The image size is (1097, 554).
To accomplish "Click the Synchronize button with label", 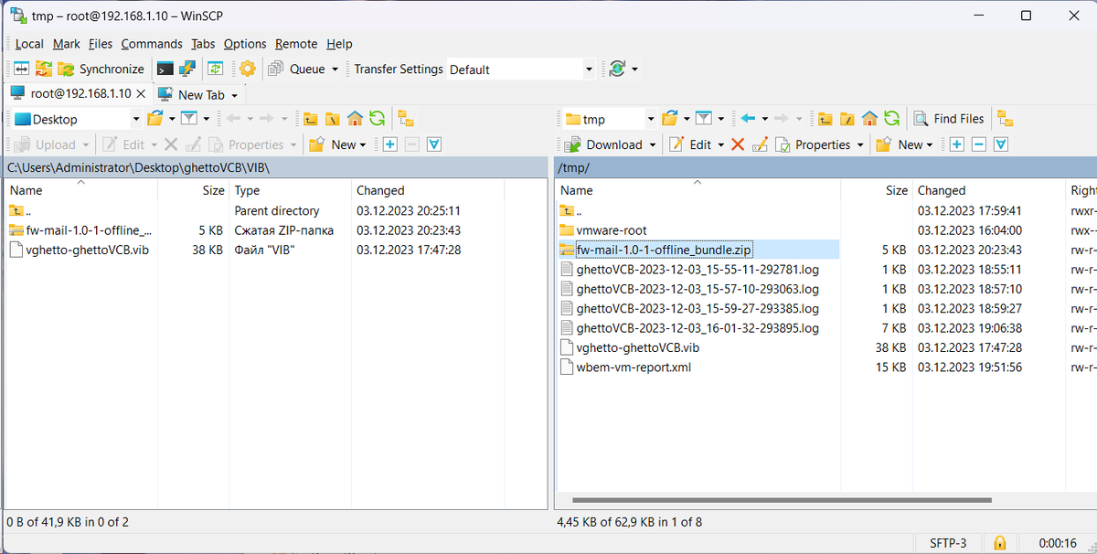I will click(x=101, y=69).
